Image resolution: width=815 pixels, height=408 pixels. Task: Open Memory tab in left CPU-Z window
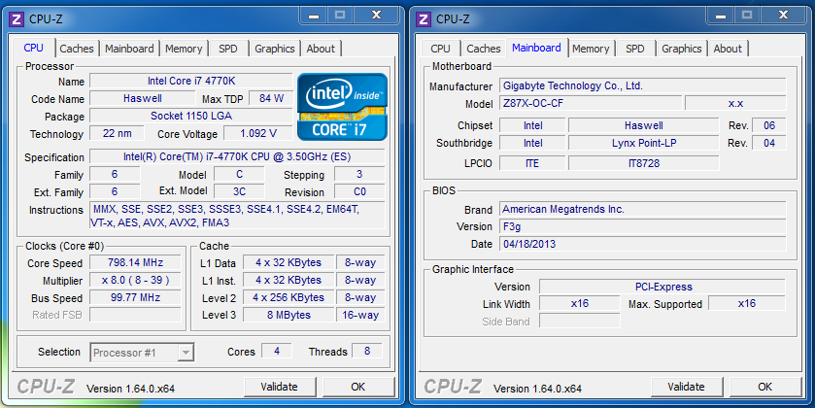pos(184,49)
